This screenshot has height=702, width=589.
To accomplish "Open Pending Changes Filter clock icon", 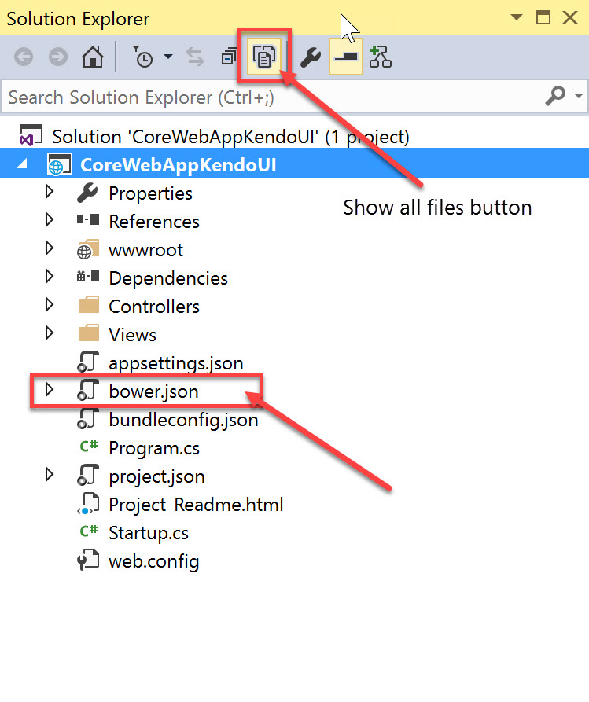I will tap(143, 57).
